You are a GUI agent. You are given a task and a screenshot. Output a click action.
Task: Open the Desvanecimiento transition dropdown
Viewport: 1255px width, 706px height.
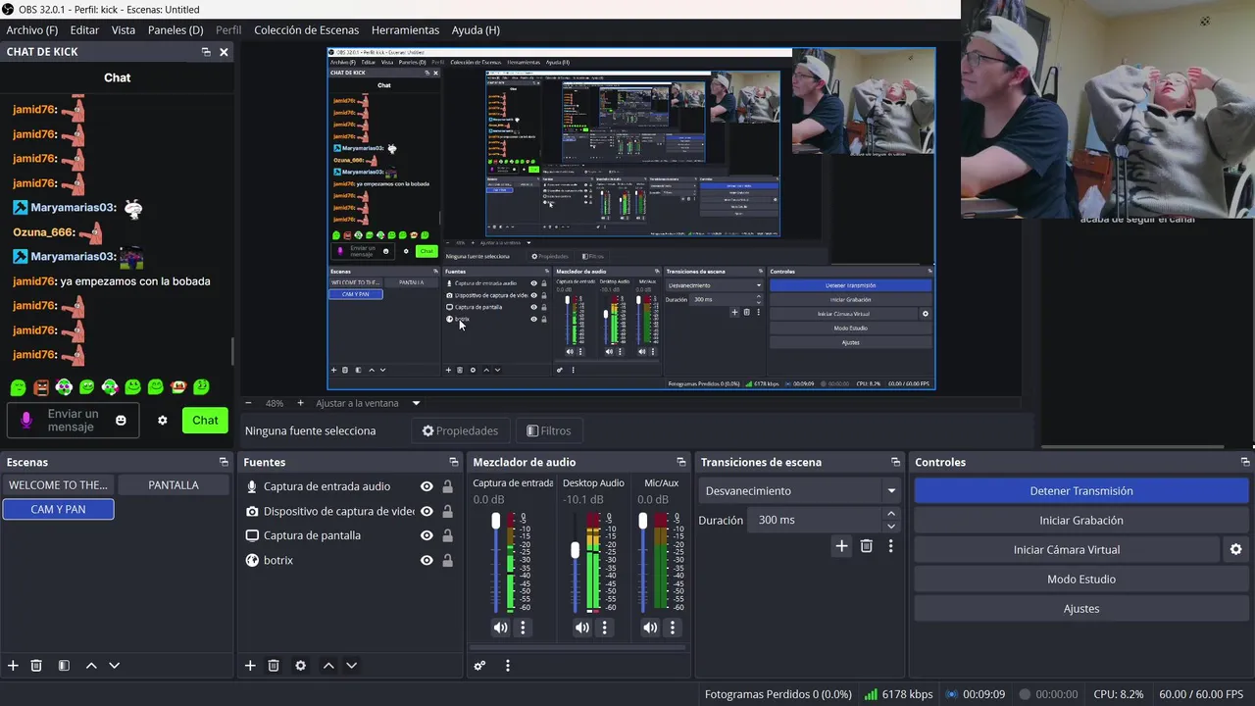click(800, 490)
